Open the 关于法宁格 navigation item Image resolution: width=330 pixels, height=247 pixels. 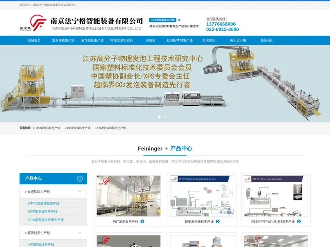[238, 40]
